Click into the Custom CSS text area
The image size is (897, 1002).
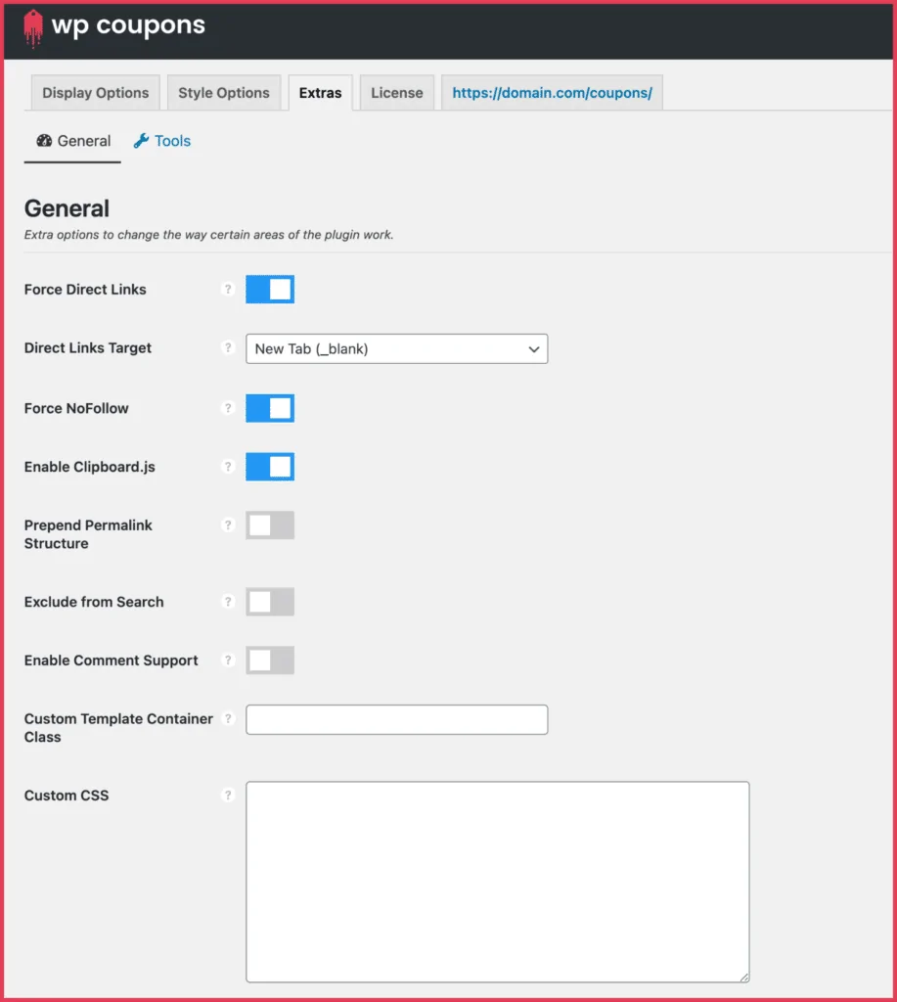click(x=497, y=881)
